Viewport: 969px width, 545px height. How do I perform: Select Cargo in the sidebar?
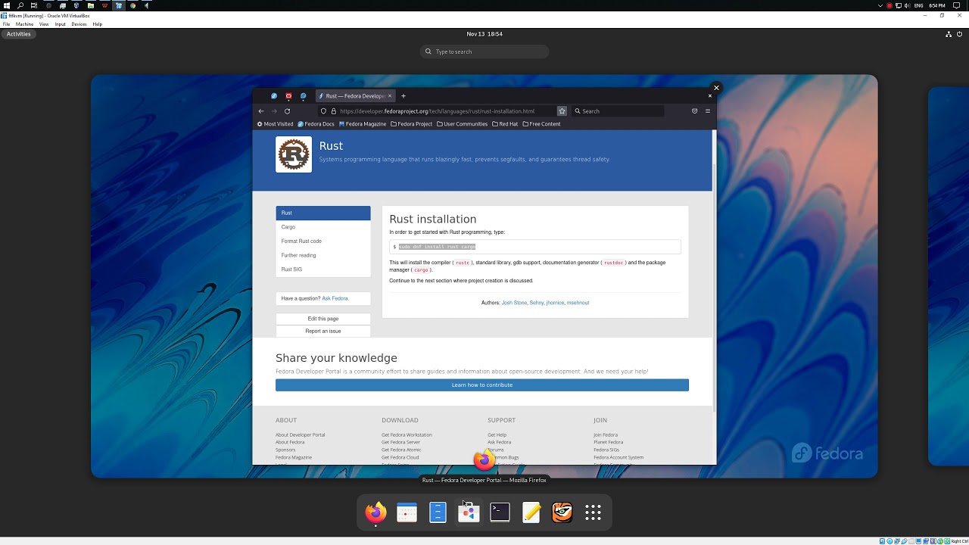click(323, 227)
